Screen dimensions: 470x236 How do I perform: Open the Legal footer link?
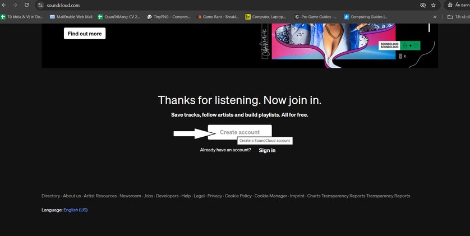coord(199,196)
